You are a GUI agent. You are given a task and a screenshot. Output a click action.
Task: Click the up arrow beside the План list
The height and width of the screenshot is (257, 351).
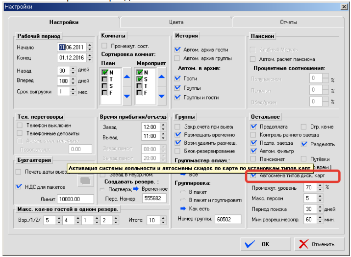(x=126, y=77)
